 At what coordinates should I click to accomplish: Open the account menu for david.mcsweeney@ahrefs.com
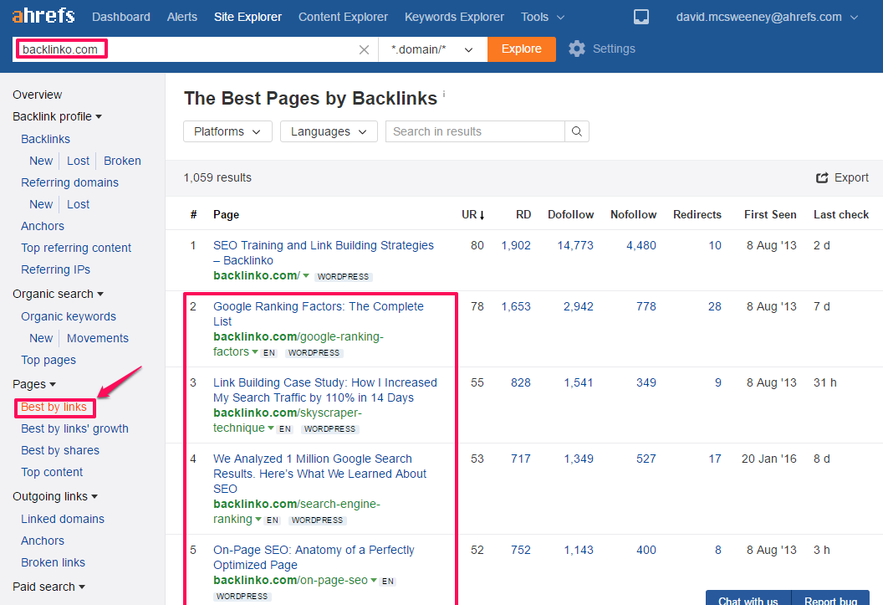(x=767, y=17)
